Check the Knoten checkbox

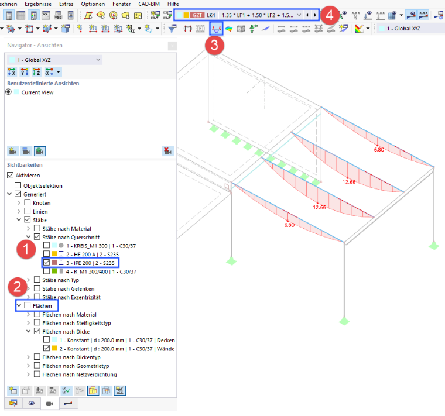[x=28, y=202]
